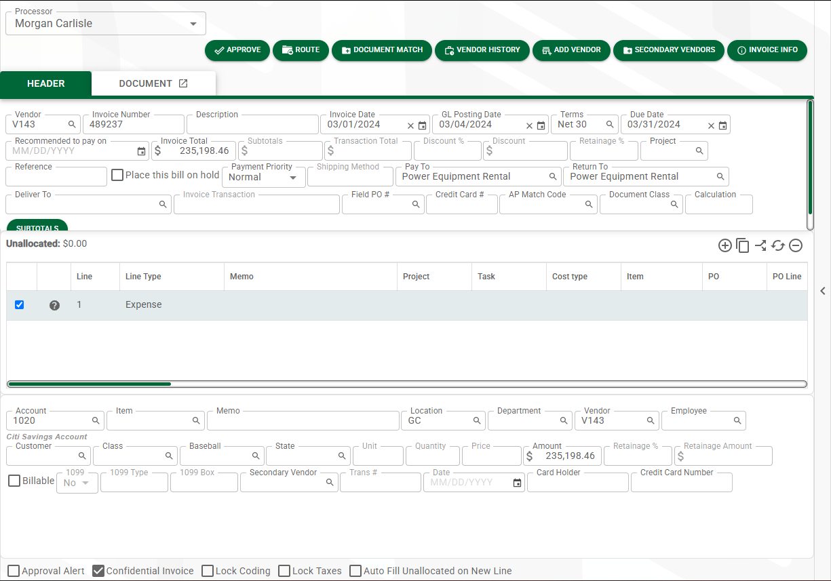This screenshot has width=831, height=581.
Task: Uncheck the Confidential Invoice checkbox
Action: click(x=98, y=571)
